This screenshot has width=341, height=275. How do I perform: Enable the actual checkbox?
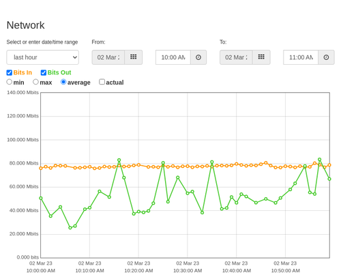pyautogui.click(x=102, y=82)
